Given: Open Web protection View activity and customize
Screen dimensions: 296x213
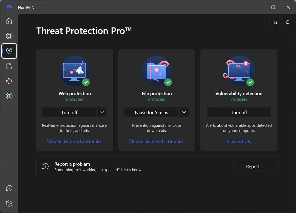Looking at the screenshot, I should click(x=74, y=141).
